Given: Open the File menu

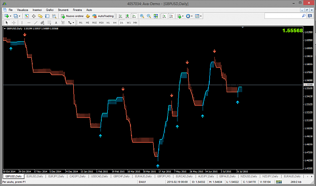Looking at the screenshot, I should tap(11, 10).
